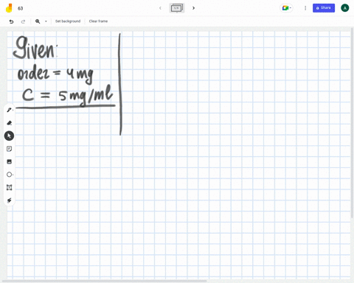Open the Jamboard home logo
Viewport: 354px width, 283px height.
(9, 8)
